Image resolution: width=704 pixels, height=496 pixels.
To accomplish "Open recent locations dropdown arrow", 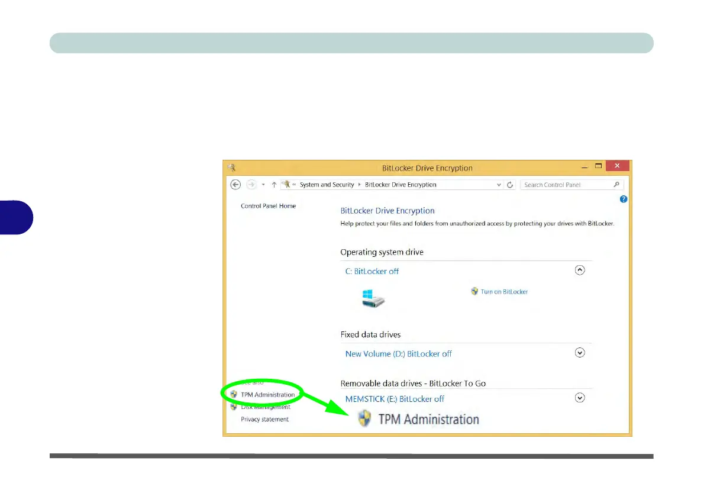I will pos(263,185).
